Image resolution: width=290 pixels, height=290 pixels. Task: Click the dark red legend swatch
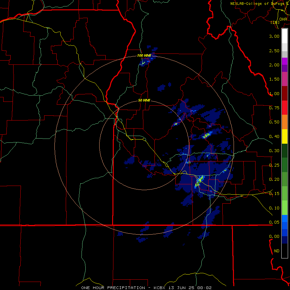[285, 93]
